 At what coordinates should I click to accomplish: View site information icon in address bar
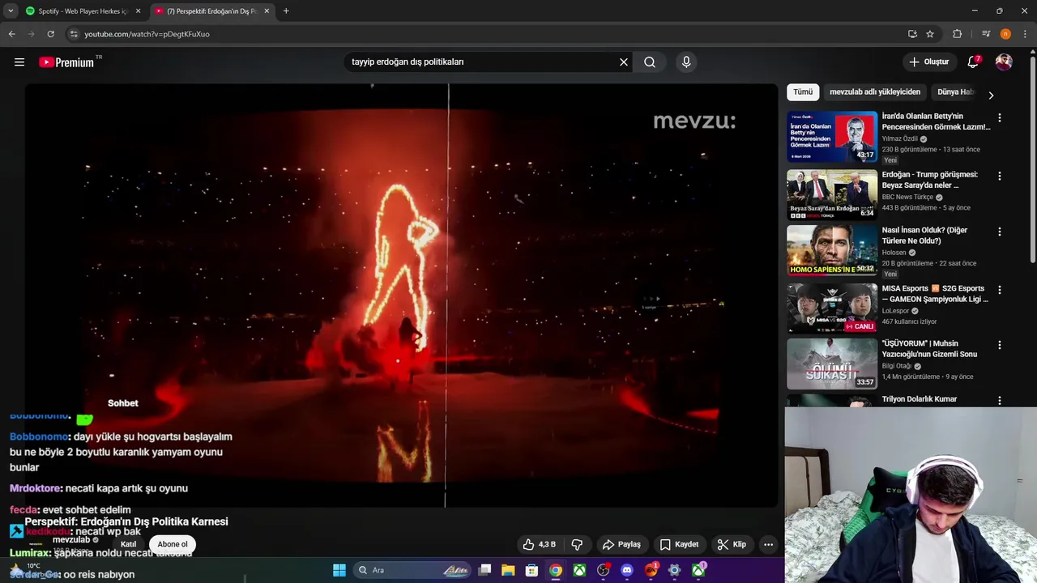pos(74,34)
